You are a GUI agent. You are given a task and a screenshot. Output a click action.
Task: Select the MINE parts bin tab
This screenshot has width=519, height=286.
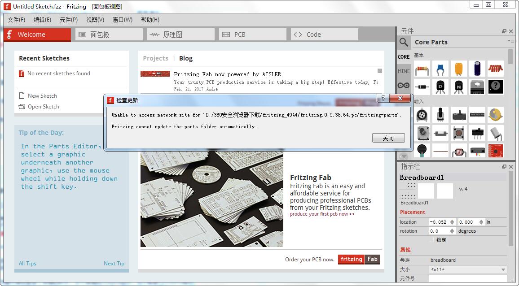click(x=404, y=71)
